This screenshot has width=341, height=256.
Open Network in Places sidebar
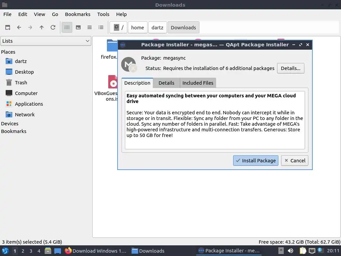[x=20, y=115]
